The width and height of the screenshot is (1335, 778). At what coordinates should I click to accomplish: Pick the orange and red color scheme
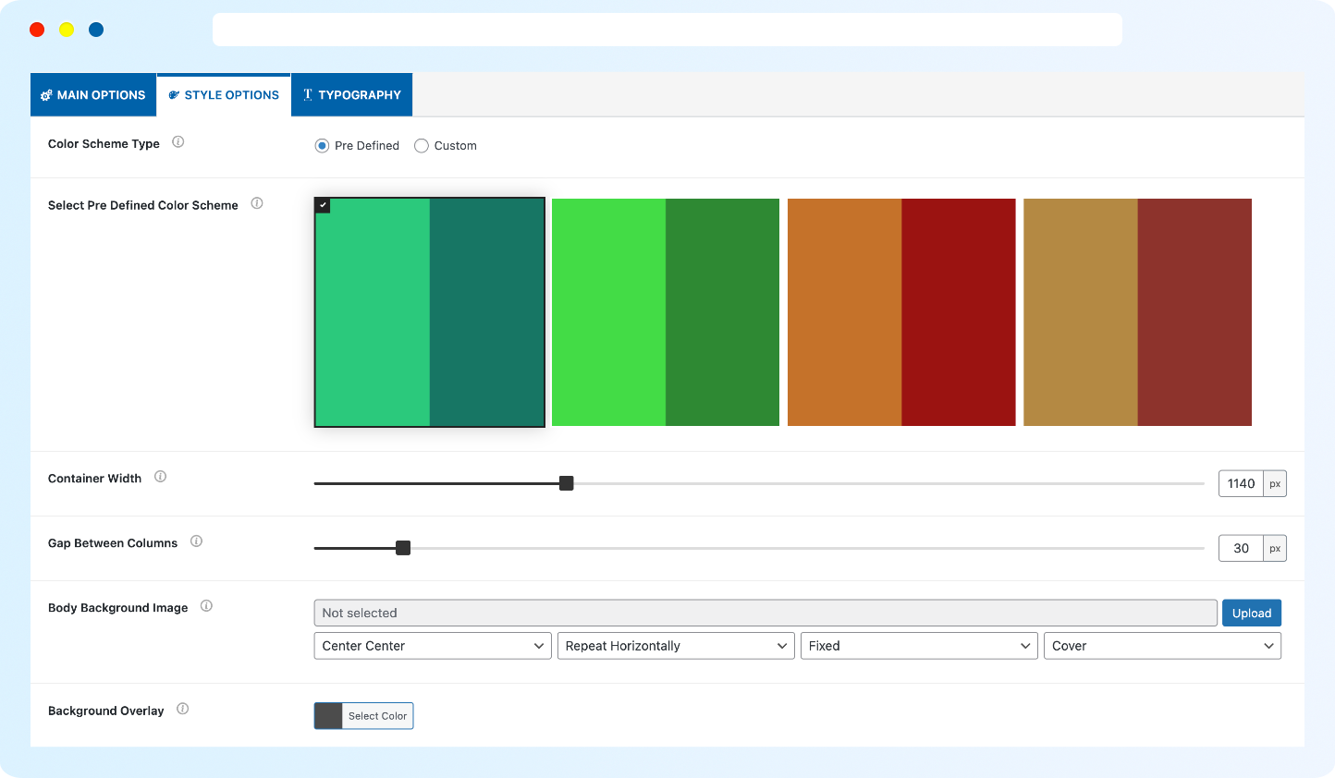click(x=901, y=312)
